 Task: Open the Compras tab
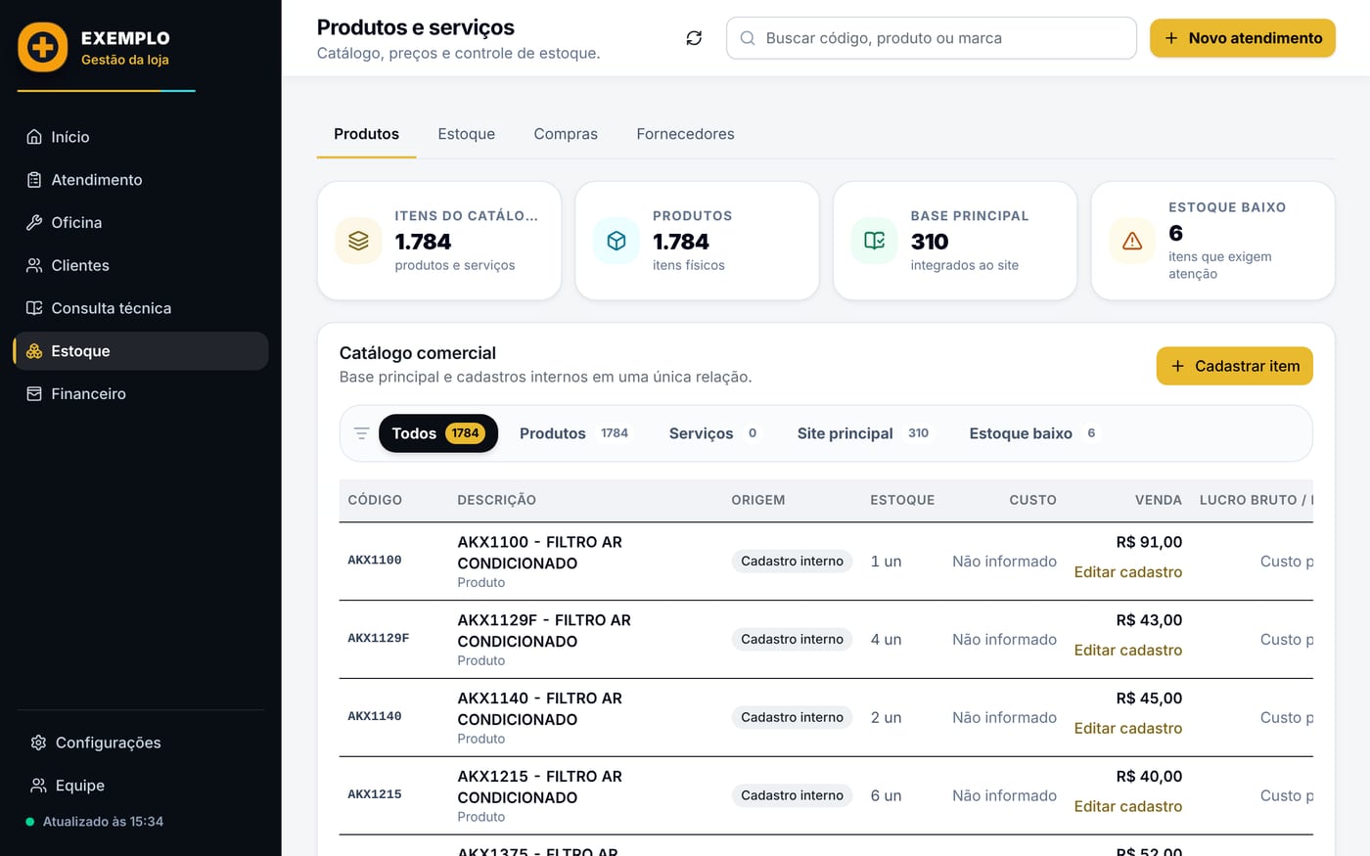pyautogui.click(x=566, y=134)
